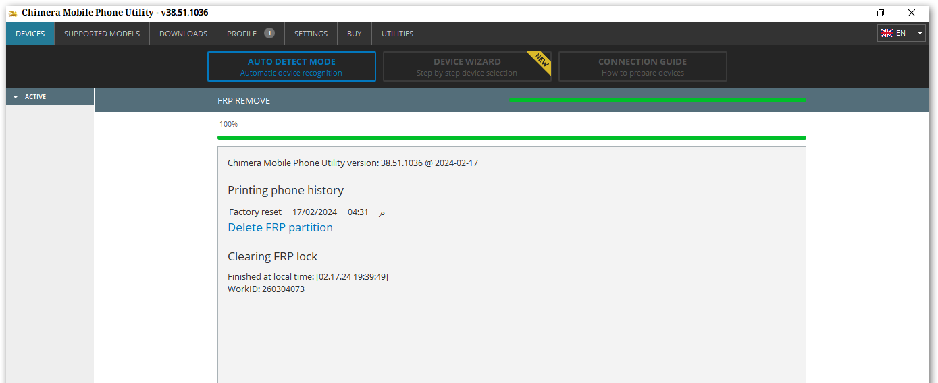Click the Printing phone history heading
This screenshot has width=938, height=383.
[x=286, y=190]
